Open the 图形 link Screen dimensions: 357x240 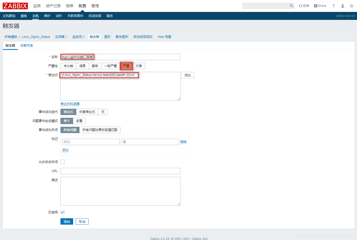[x=107, y=37]
